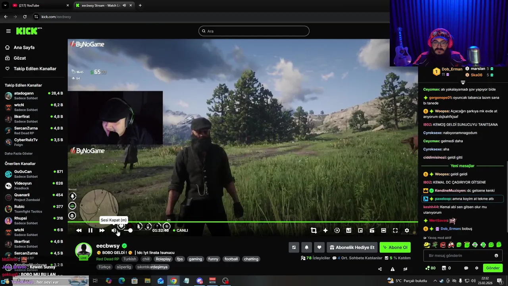
Task: Open player settings gear
Action: (407, 230)
